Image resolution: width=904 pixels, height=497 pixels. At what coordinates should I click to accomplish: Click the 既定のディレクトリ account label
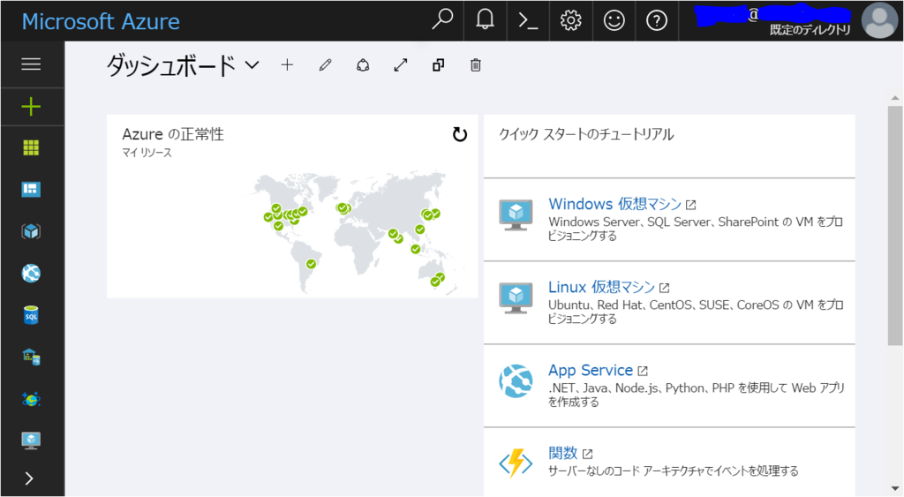(810, 30)
